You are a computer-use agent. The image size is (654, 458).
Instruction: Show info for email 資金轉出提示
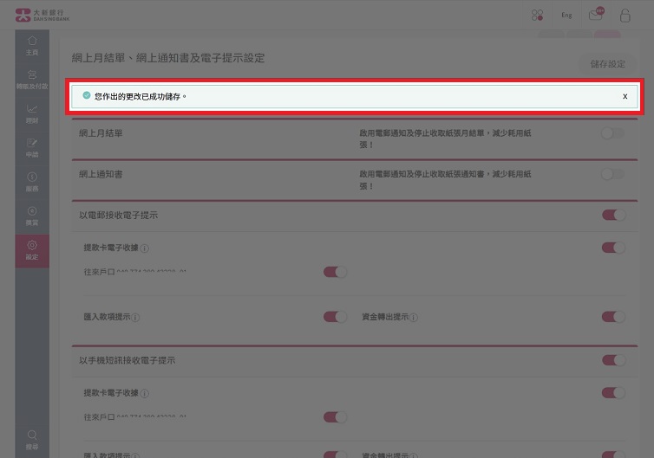pyautogui.click(x=414, y=318)
